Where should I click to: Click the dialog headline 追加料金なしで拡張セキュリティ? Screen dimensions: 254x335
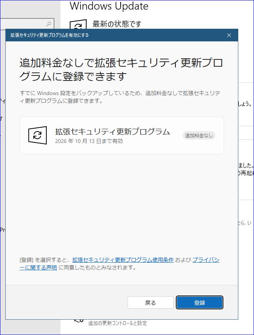[x=121, y=69]
